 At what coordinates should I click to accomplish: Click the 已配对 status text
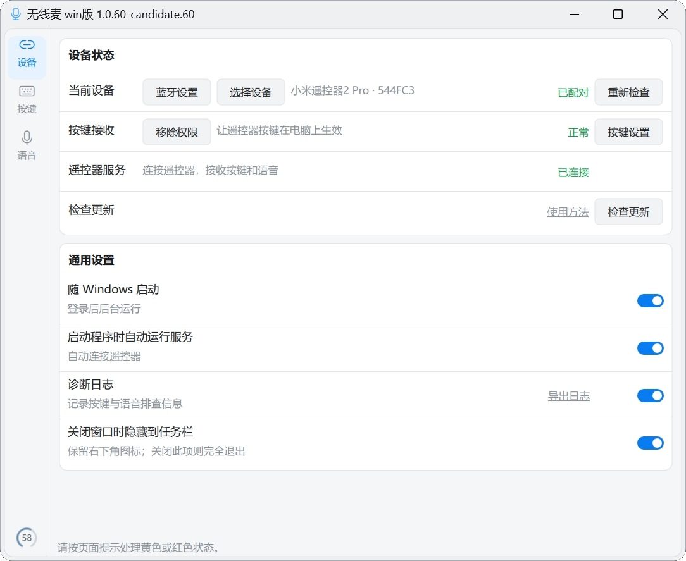point(573,93)
